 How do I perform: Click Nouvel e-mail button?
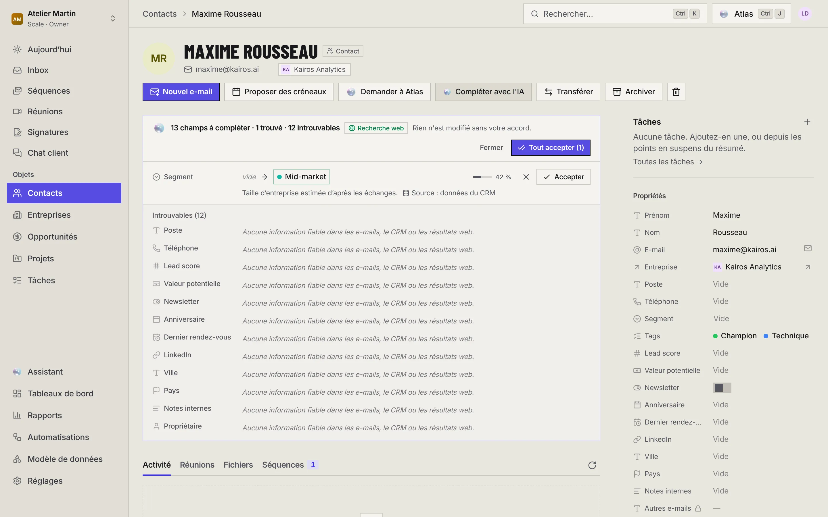(181, 92)
